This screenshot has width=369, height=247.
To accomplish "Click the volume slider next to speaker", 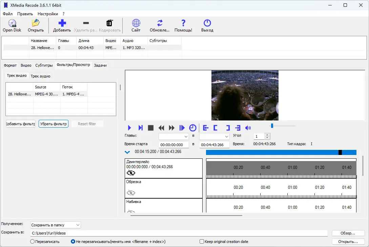I will pos(283,126).
